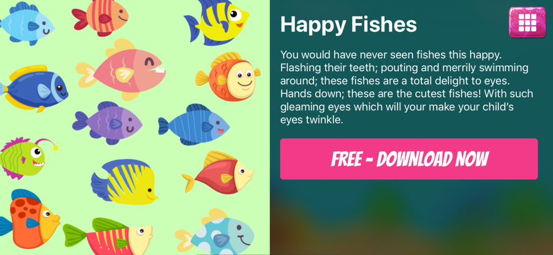
Task: Click the FREE - DOWNLOAD NOW button
Action: pyautogui.click(x=409, y=159)
